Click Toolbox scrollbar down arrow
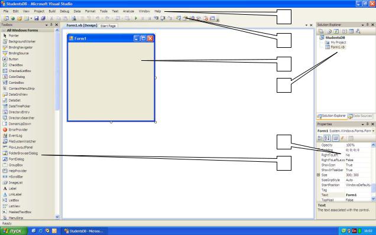 (57, 217)
